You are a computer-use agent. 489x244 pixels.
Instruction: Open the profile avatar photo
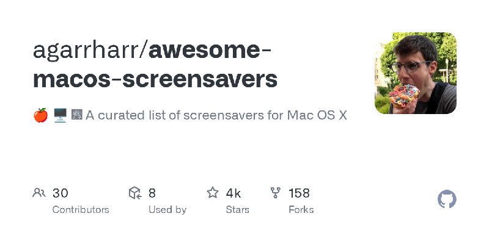415,73
